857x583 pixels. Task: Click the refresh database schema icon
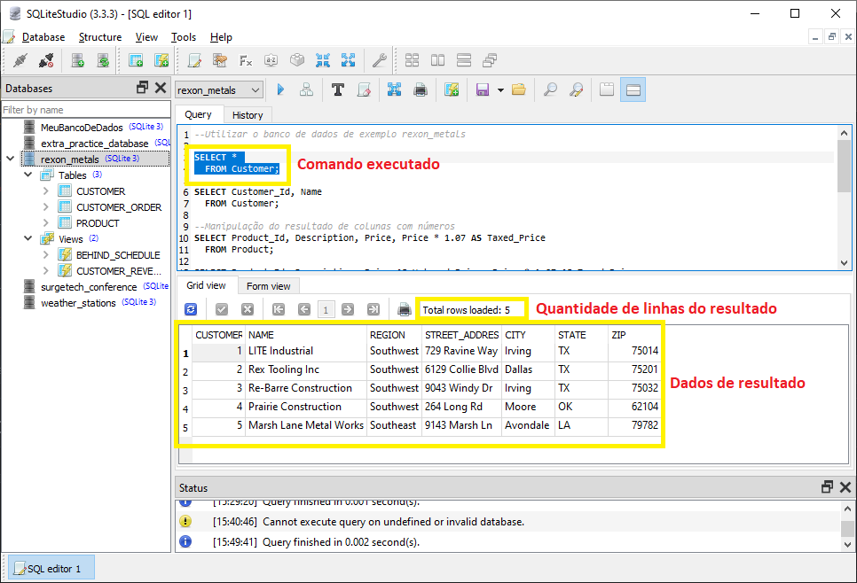[x=103, y=60]
